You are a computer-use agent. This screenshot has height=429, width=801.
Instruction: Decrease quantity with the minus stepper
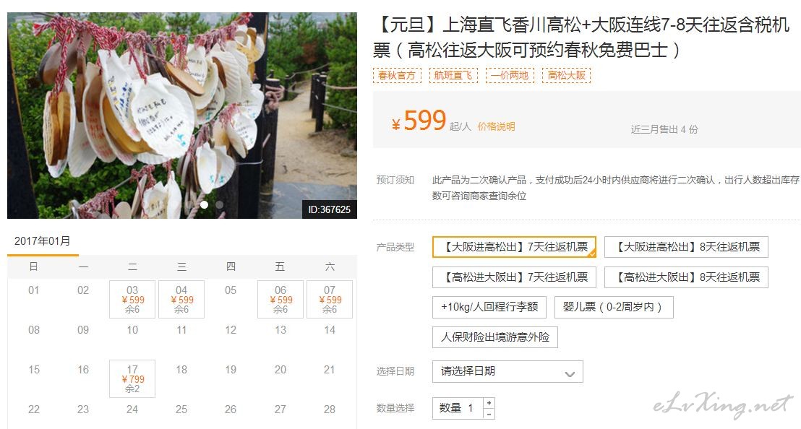(x=489, y=414)
